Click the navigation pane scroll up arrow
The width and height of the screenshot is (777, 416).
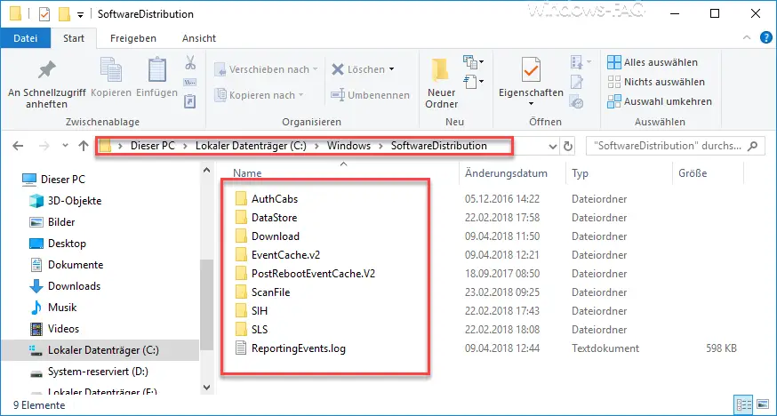pyautogui.click(x=207, y=171)
